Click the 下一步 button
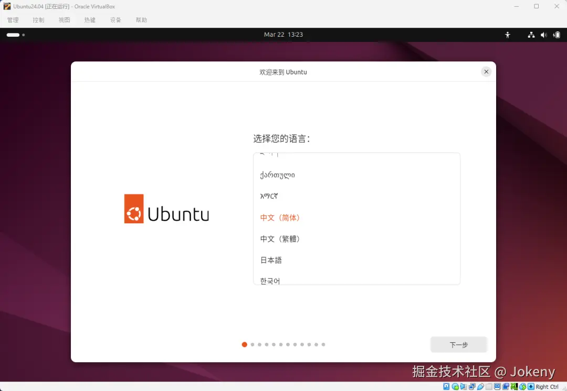Viewport: 567px width, 391px height. point(459,345)
